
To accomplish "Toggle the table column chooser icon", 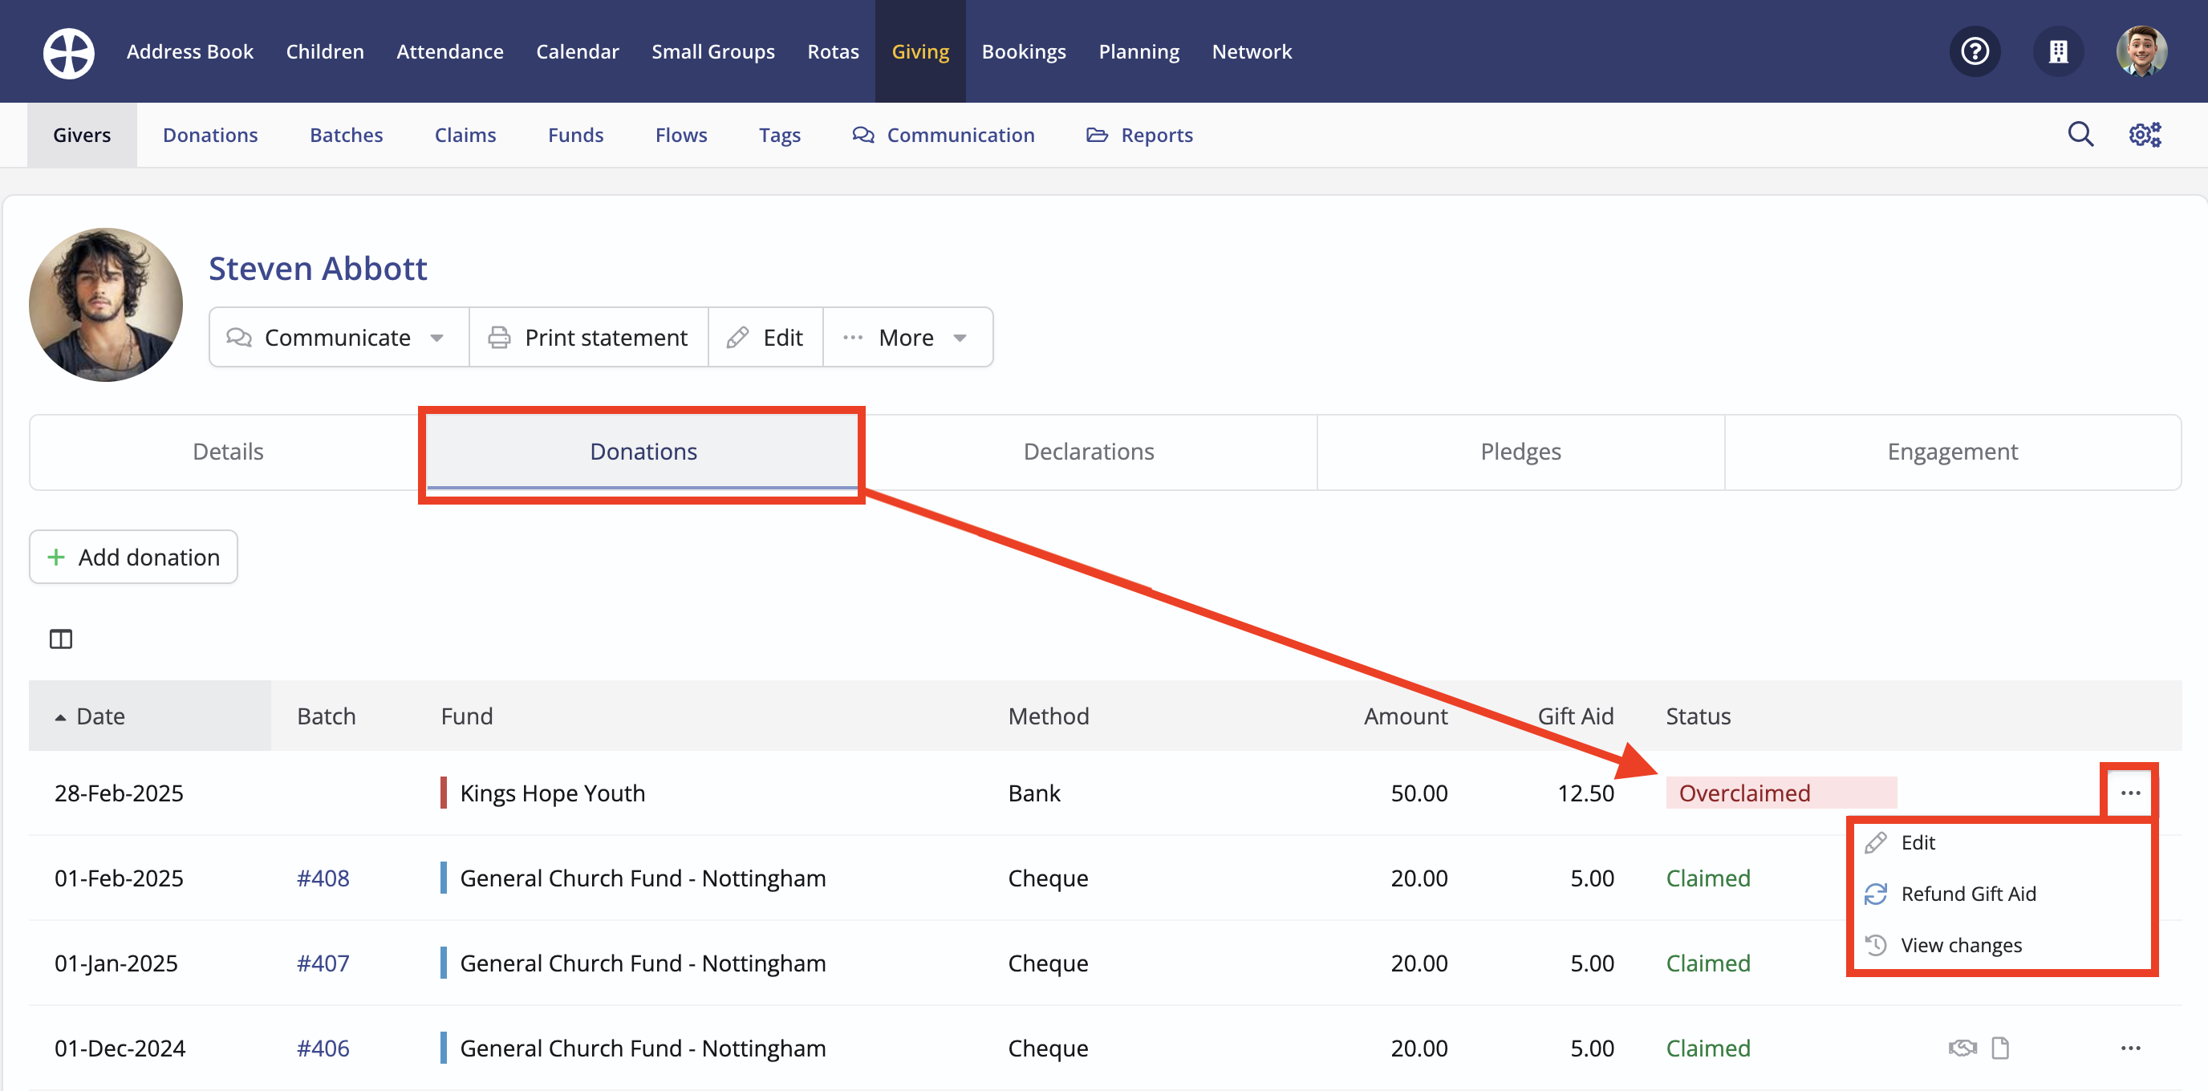I will pyautogui.click(x=61, y=639).
